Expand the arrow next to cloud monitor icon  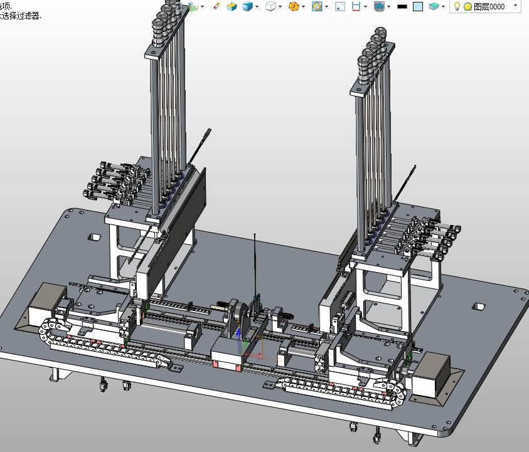point(388,6)
